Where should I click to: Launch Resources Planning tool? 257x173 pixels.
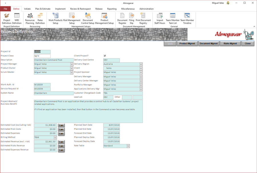pyautogui.click(x=30, y=19)
